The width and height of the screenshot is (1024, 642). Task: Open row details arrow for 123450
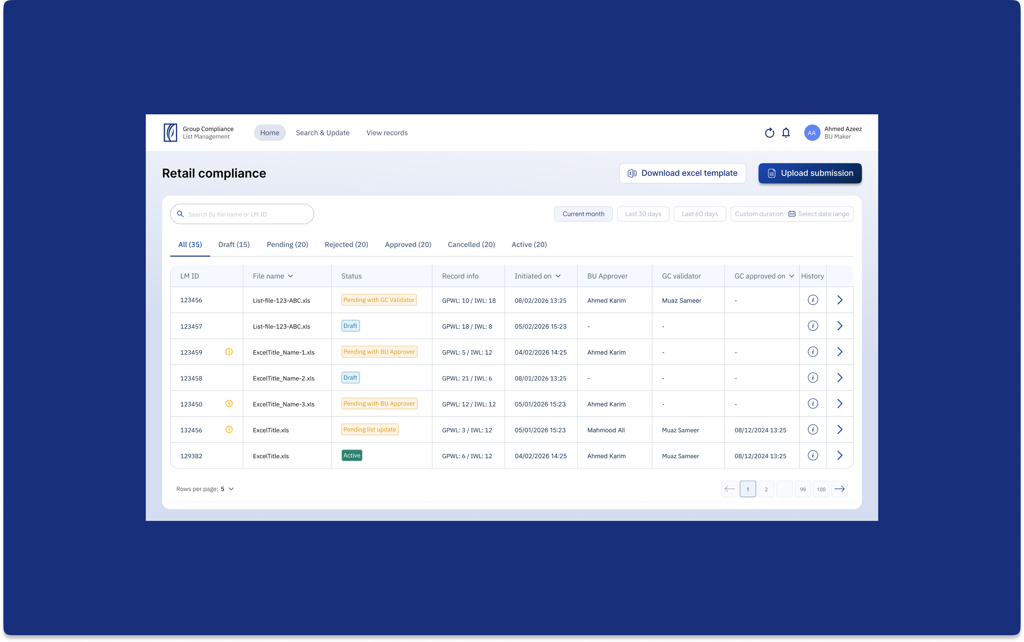[840, 404]
